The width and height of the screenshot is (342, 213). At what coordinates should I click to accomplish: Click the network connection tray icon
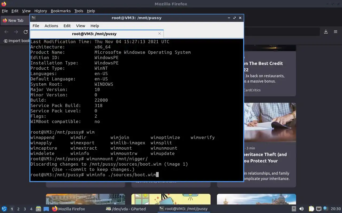[x=318, y=209]
